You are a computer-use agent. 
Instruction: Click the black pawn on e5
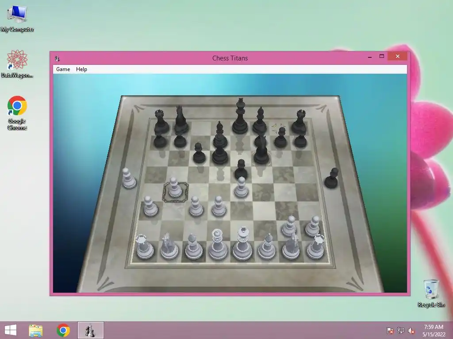(x=241, y=170)
